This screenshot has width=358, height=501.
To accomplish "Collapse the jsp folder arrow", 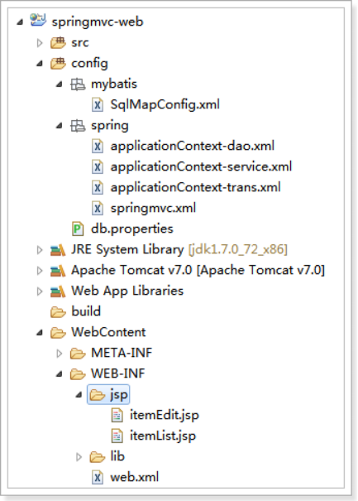I will [x=79, y=395].
